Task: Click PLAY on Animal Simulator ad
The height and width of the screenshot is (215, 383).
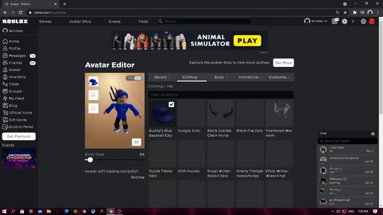Action: pyautogui.click(x=247, y=41)
